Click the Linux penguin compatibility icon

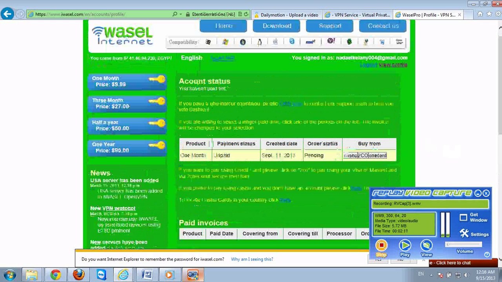[259, 42]
